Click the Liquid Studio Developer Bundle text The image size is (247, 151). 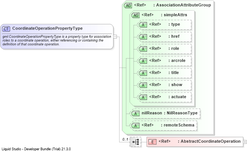[x=36, y=149]
